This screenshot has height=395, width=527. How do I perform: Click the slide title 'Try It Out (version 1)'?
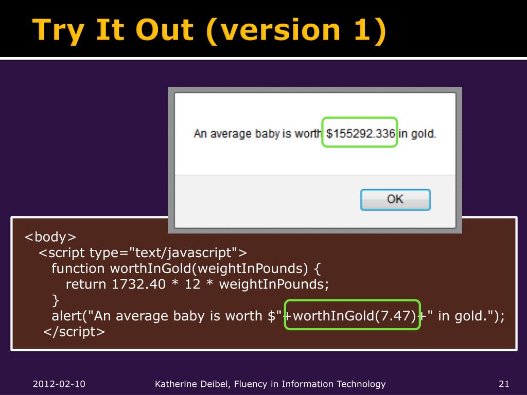click(x=209, y=30)
